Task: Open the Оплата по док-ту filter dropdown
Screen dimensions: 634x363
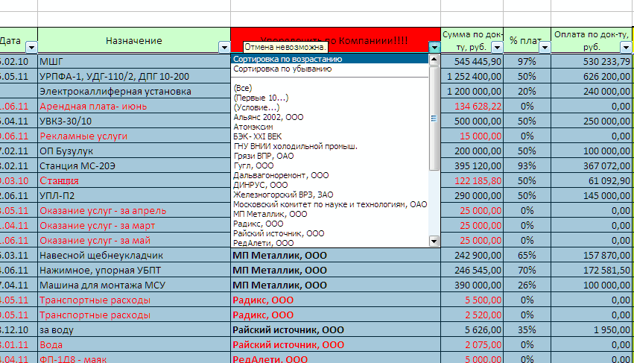Action: click(x=626, y=48)
